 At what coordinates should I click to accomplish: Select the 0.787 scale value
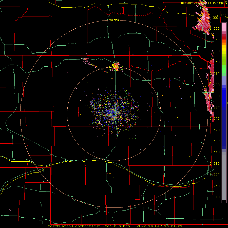tap(215, 73)
